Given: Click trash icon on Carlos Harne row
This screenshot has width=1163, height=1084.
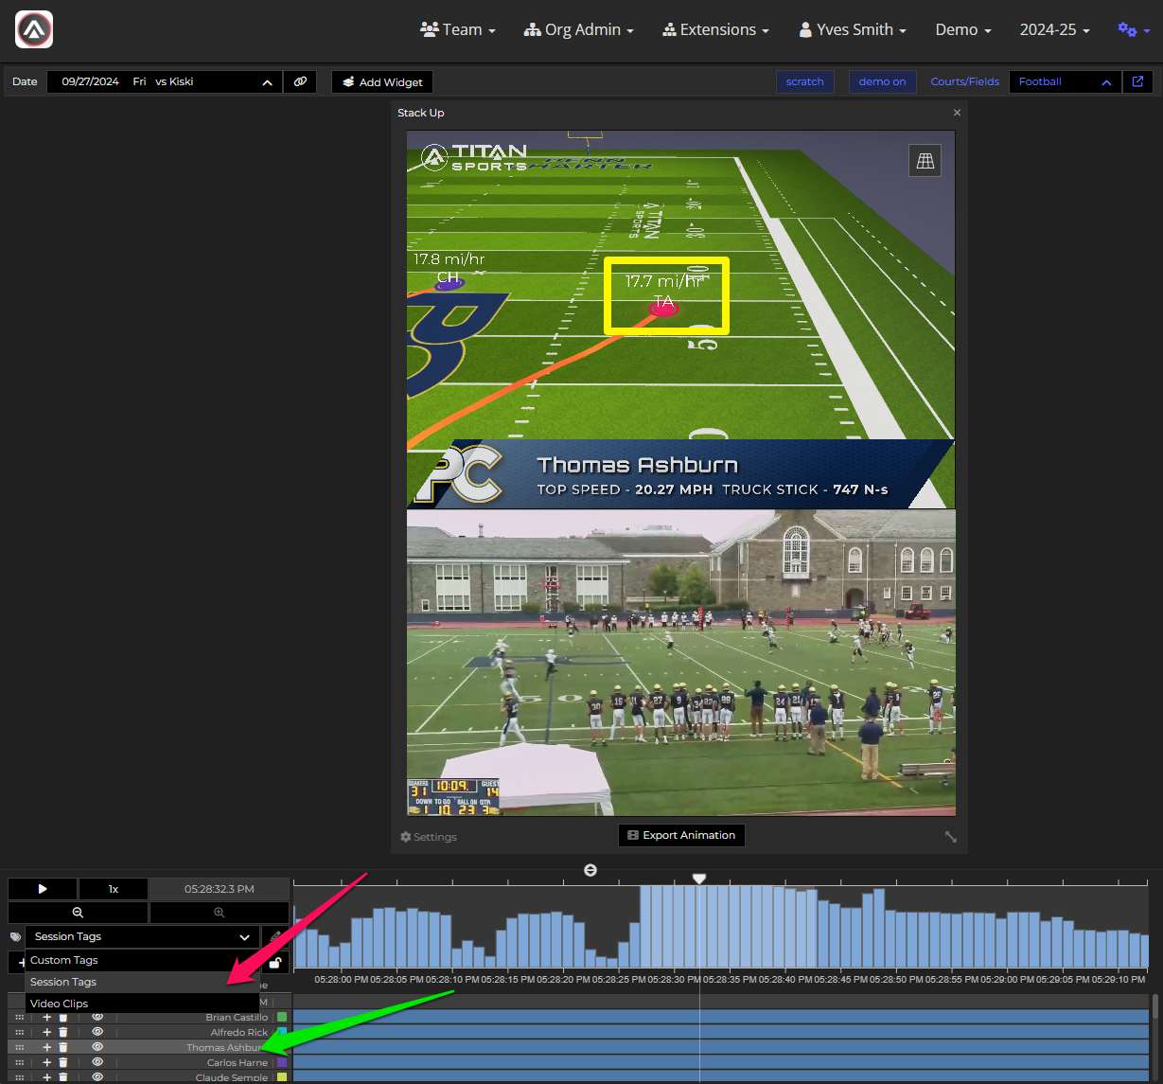Looking at the screenshot, I should click(x=63, y=1062).
